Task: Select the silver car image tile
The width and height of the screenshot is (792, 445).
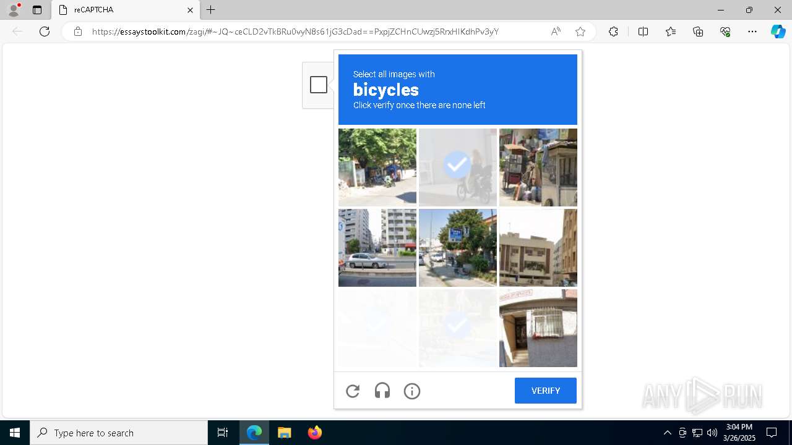Action: click(377, 248)
